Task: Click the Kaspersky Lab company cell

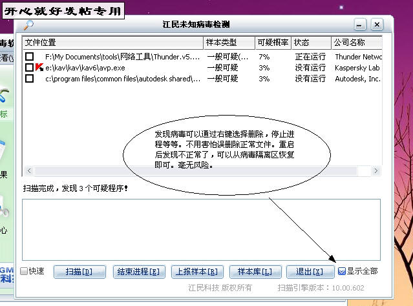Action: pos(357,68)
